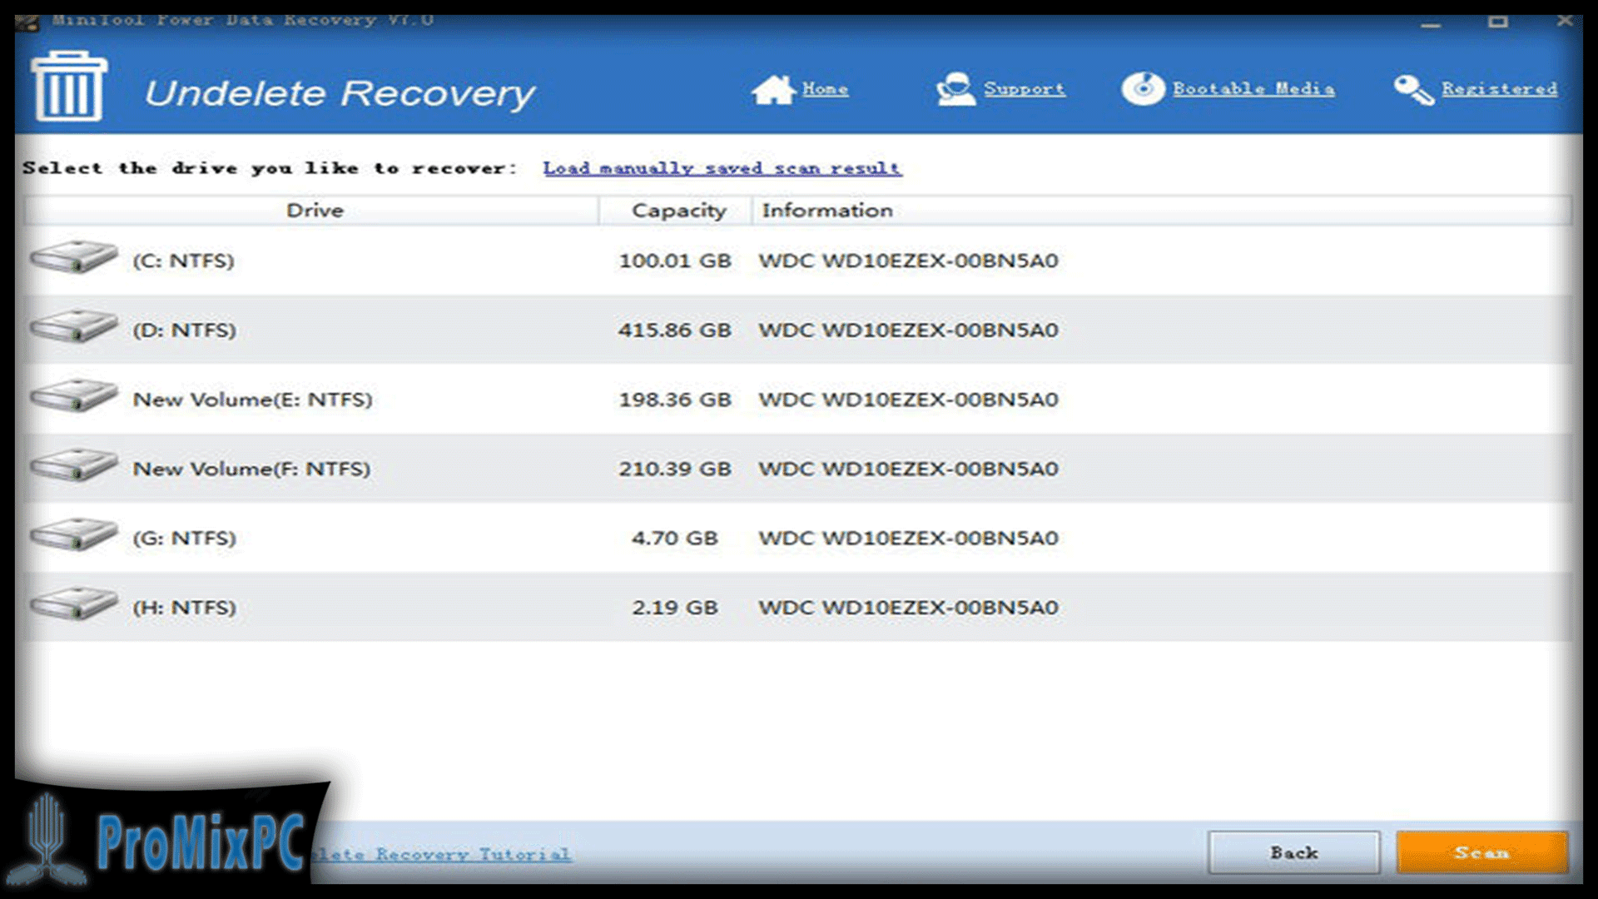Open the Recovery Tutorial link at bottom
The image size is (1598, 899).
(x=442, y=854)
